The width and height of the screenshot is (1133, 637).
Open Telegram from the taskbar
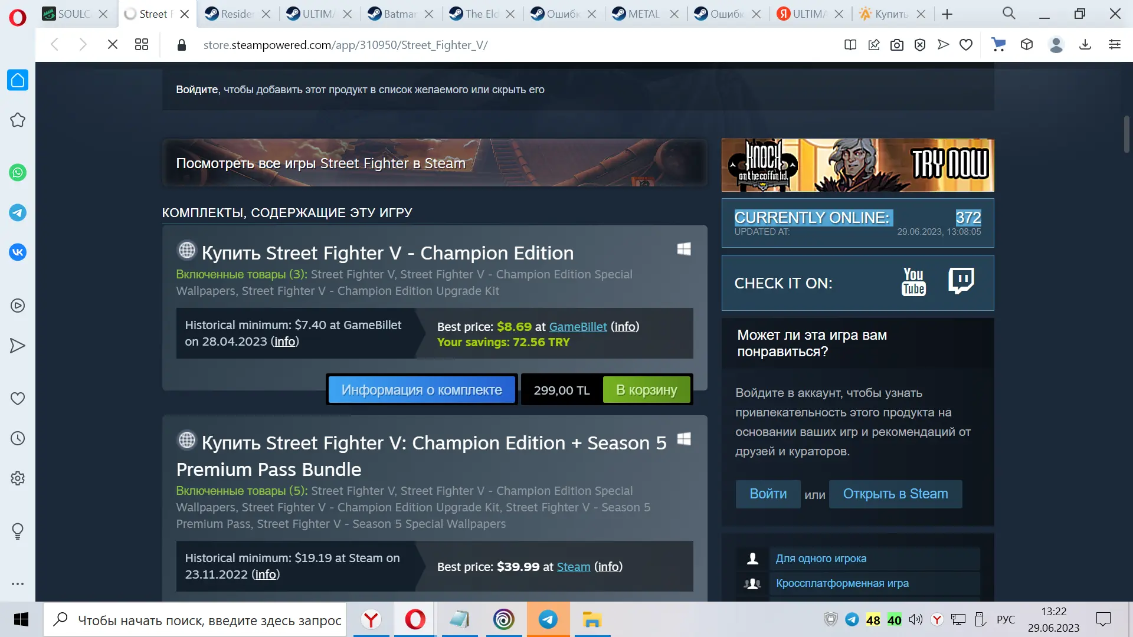[548, 620]
